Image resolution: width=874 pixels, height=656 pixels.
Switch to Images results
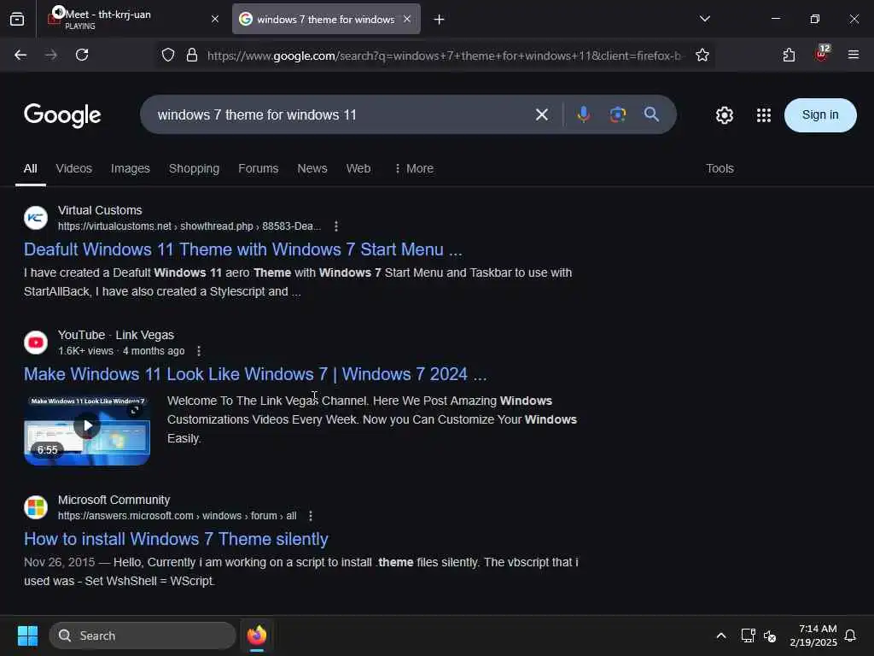click(x=131, y=168)
